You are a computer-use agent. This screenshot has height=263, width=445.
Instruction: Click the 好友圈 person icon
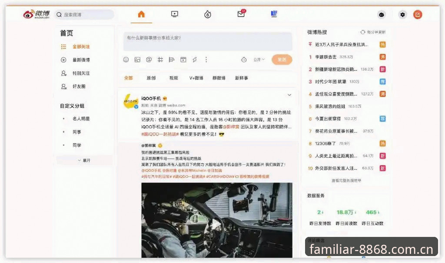click(64, 87)
